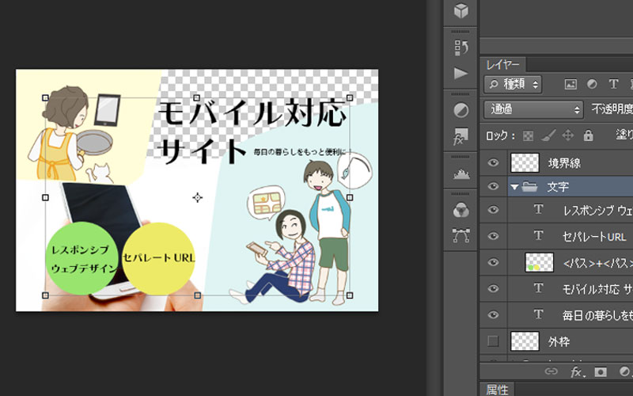The width and height of the screenshot is (633, 396).
Task: Filter layers by adjustment layer icon
Action: tap(592, 84)
